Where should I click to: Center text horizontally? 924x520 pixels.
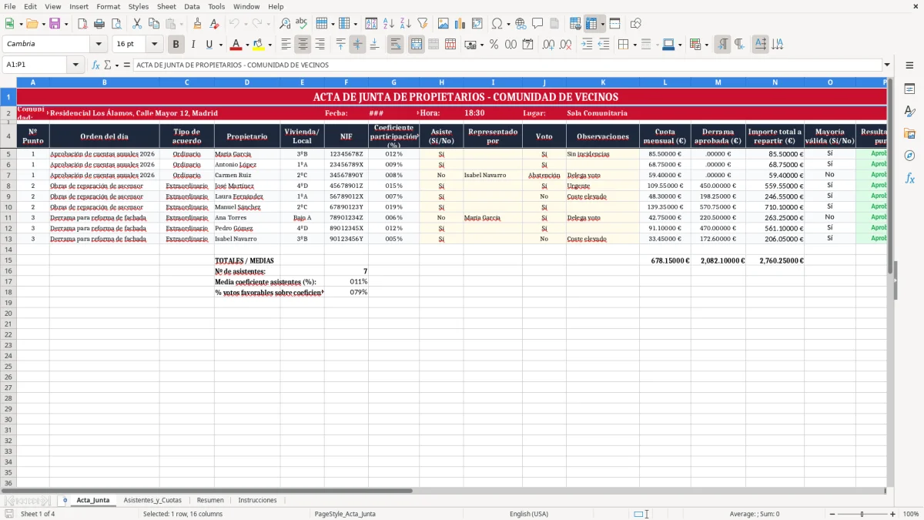303,45
